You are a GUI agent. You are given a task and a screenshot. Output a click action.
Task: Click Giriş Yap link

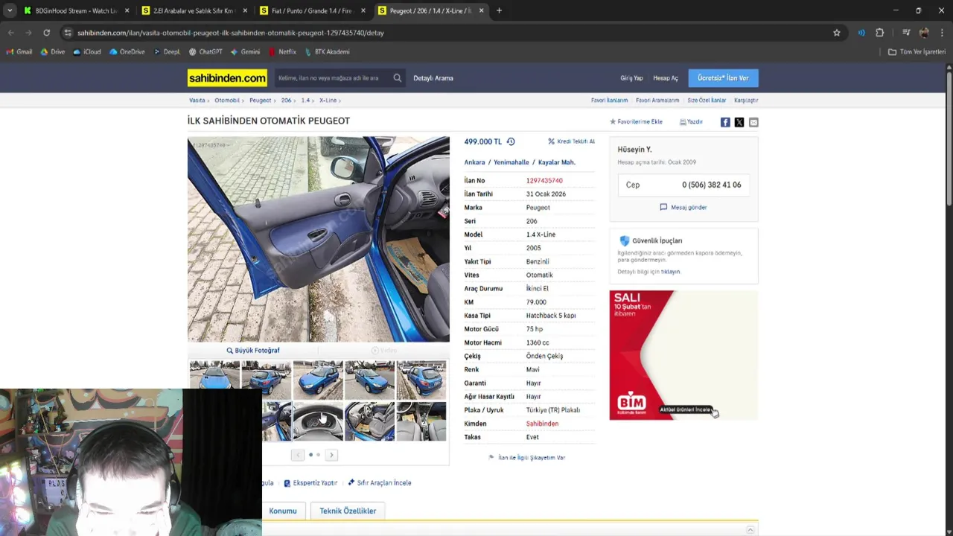(631, 78)
